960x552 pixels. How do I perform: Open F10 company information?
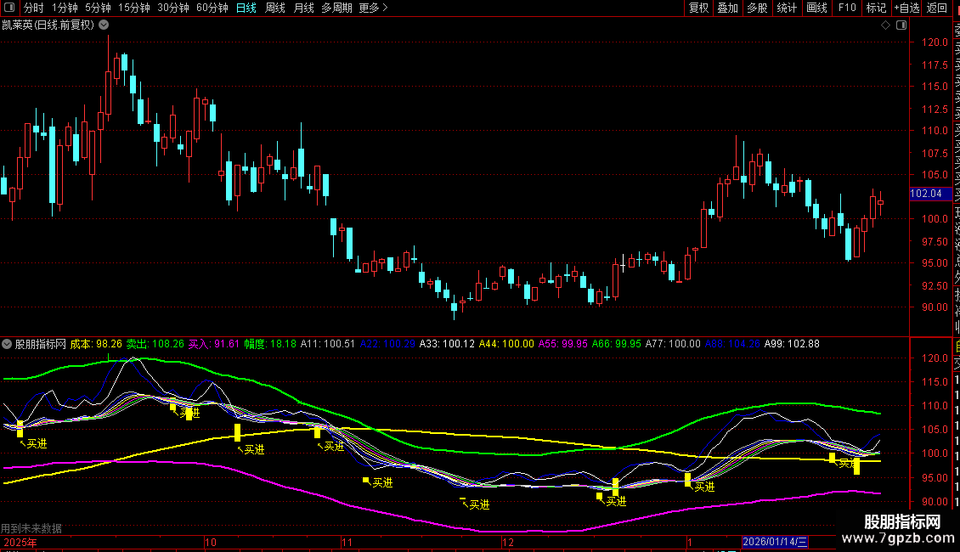(847, 8)
